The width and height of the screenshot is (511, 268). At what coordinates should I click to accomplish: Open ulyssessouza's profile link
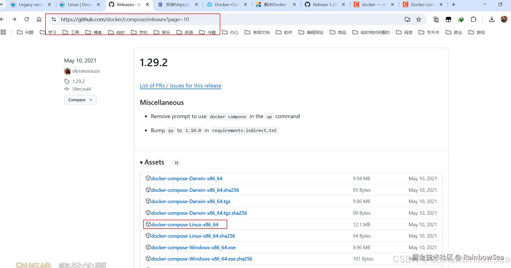[86, 71]
